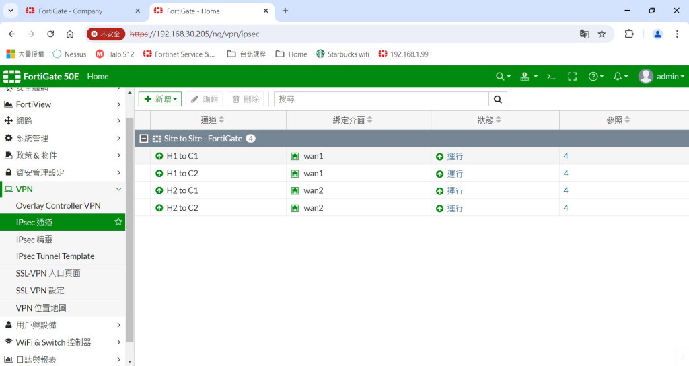Image resolution: width=689 pixels, height=366 pixels.
Task: Collapse the VPN menu section
Action: [63, 189]
